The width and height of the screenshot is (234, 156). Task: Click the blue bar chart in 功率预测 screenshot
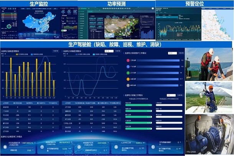[x=147, y=34]
